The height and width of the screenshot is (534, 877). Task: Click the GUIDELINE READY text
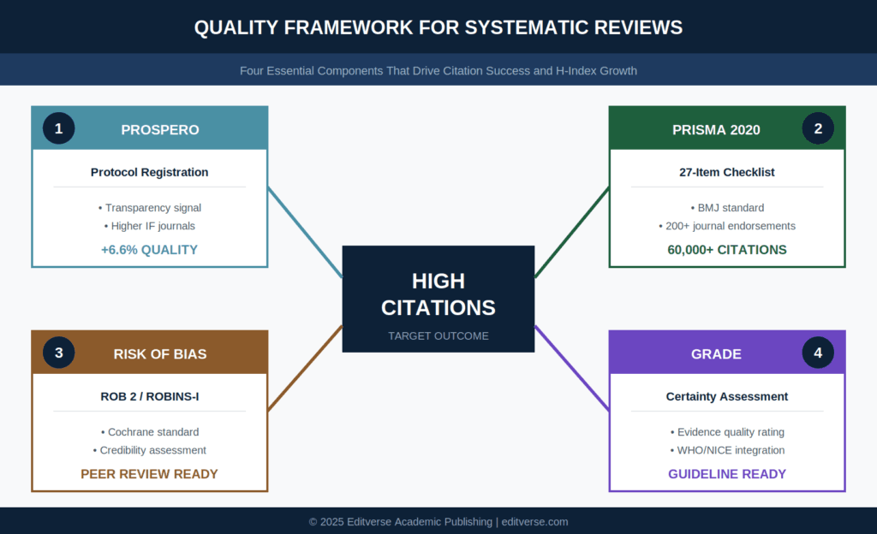726,473
